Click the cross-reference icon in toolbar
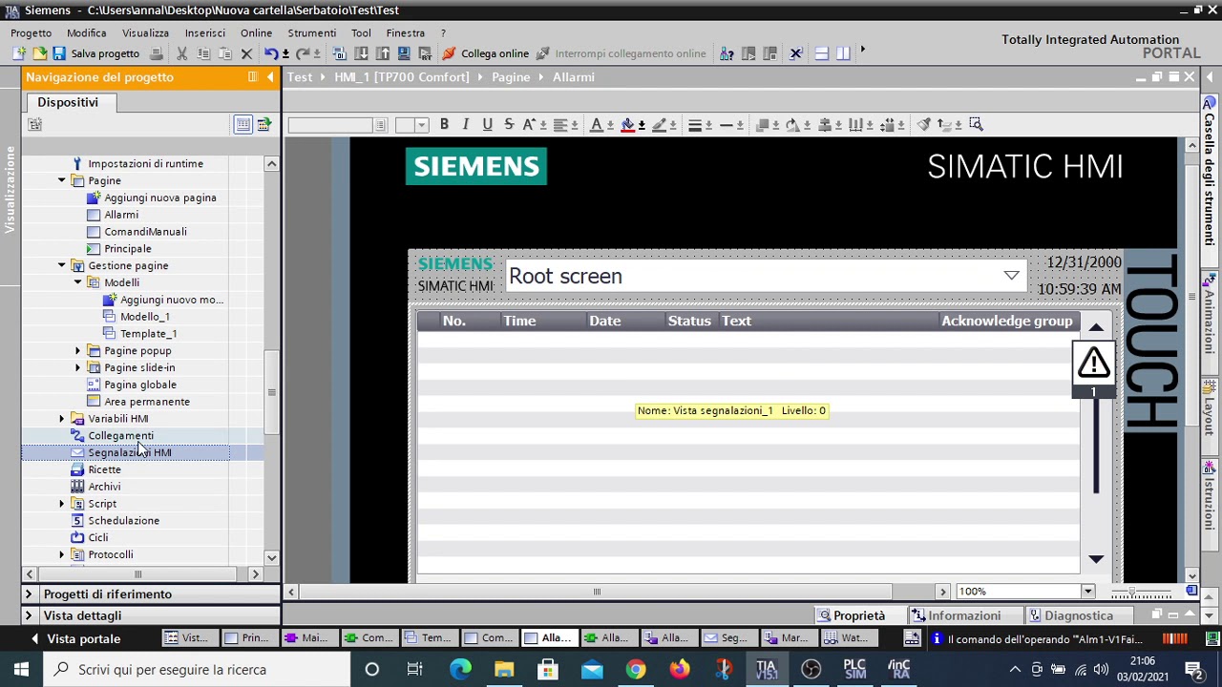 795,53
